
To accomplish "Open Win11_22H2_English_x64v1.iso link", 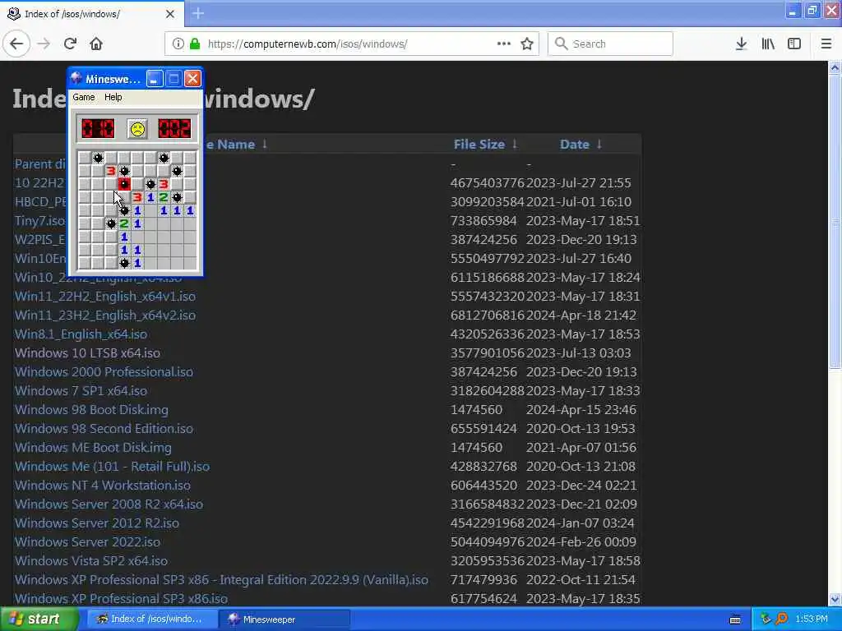I will click(x=105, y=296).
